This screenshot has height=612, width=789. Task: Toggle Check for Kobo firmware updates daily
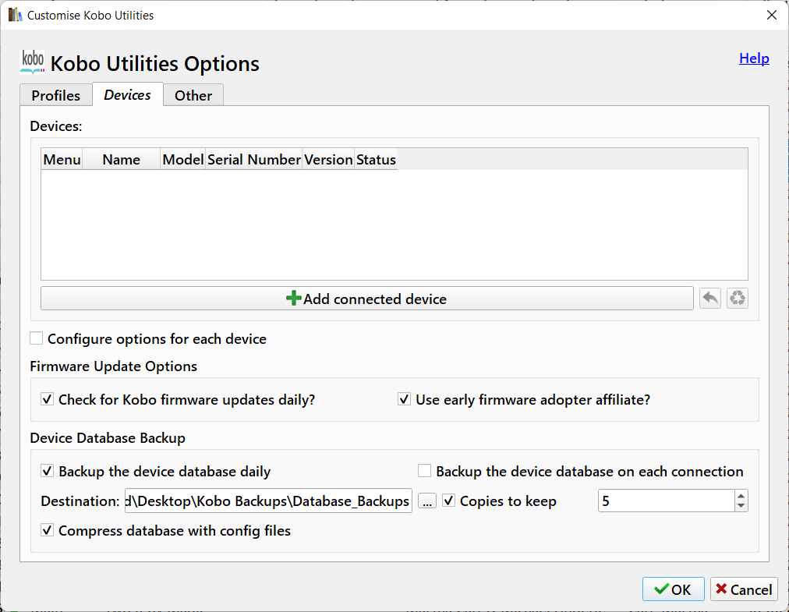(47, 399)
